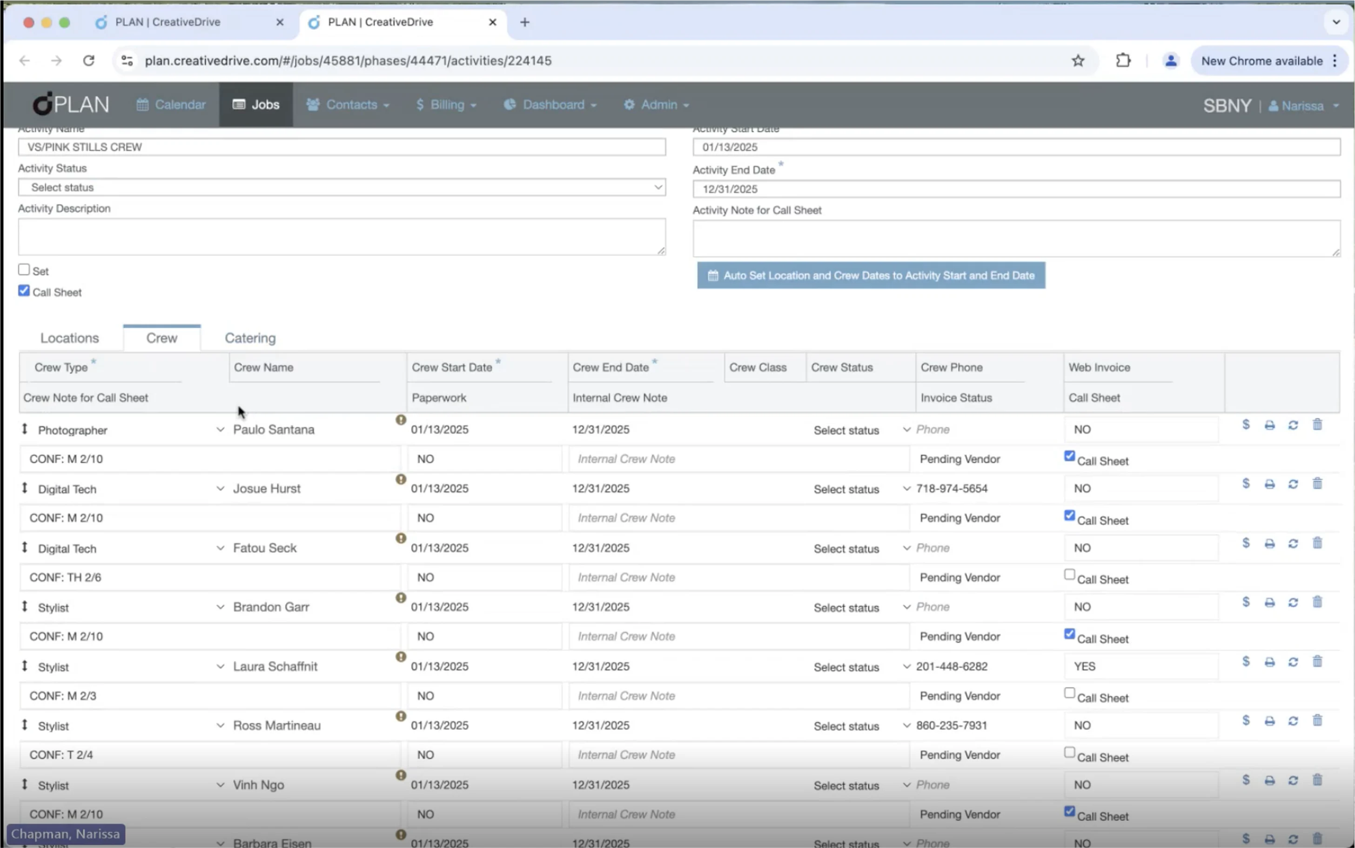
Task: Click the dollar icon for Ross Martineau
Action: coord(1246,720)
